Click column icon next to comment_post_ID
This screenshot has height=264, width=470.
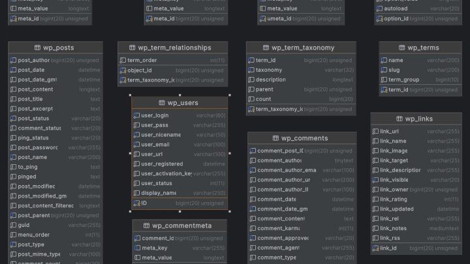[x=253, y=151]
